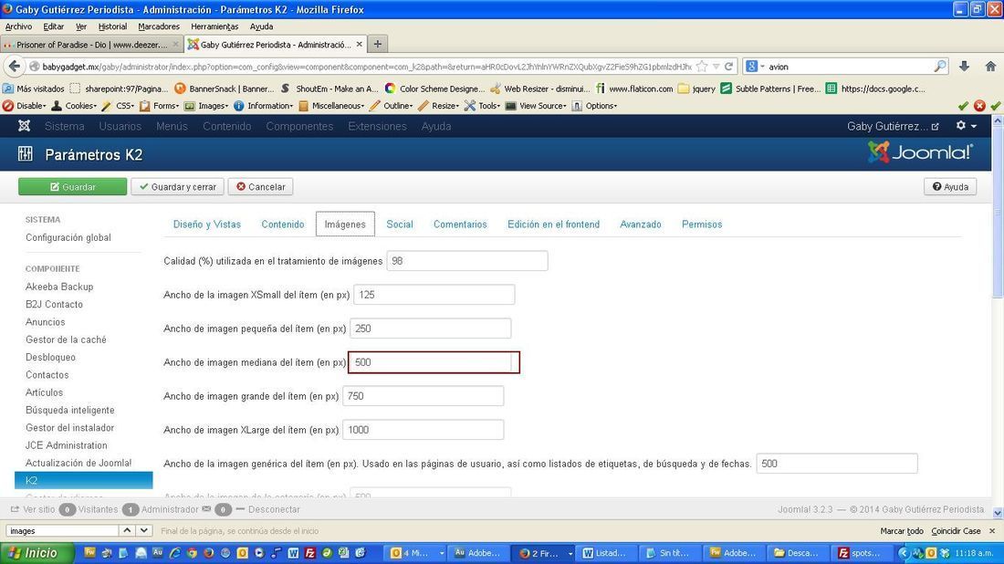Switch to the Social tab

click(400, 225)
